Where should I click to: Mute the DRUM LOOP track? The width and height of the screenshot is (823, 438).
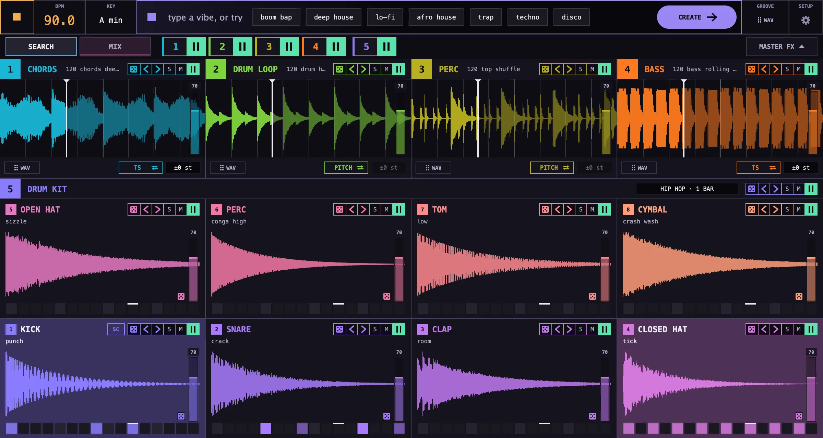(386, 69)
